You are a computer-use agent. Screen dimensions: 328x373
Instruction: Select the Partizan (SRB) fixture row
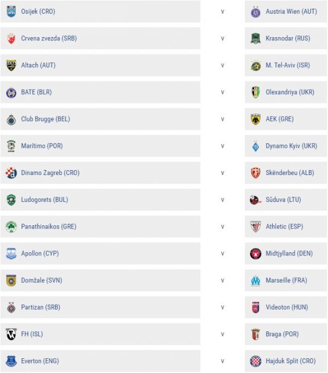(163, 307)
